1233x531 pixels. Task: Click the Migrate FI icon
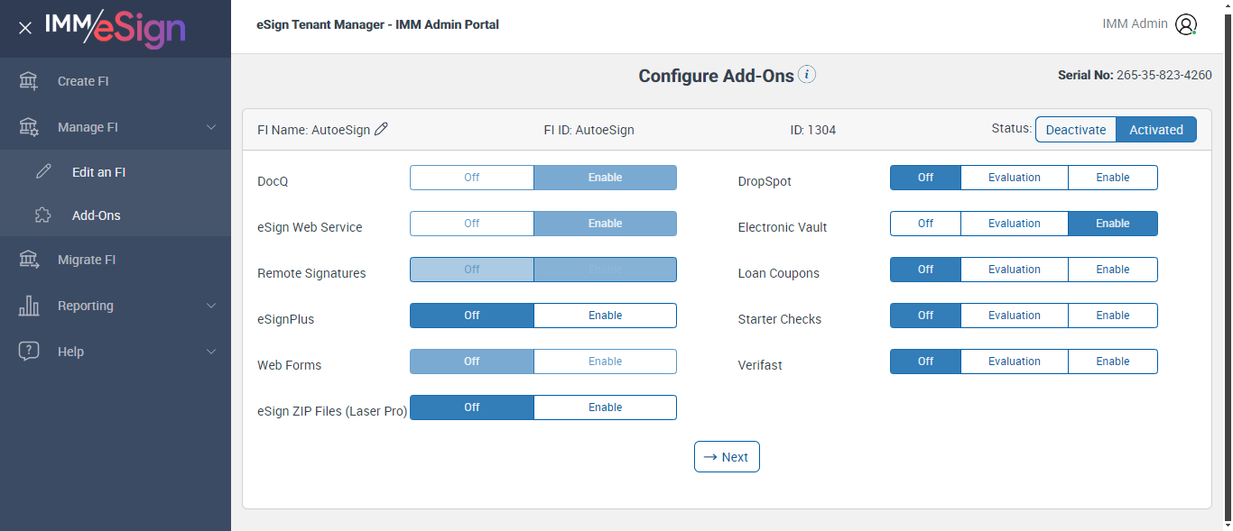click(x=29, y=260)
